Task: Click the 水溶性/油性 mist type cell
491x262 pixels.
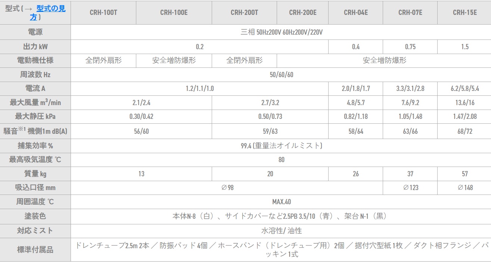Action: [281, 231]
